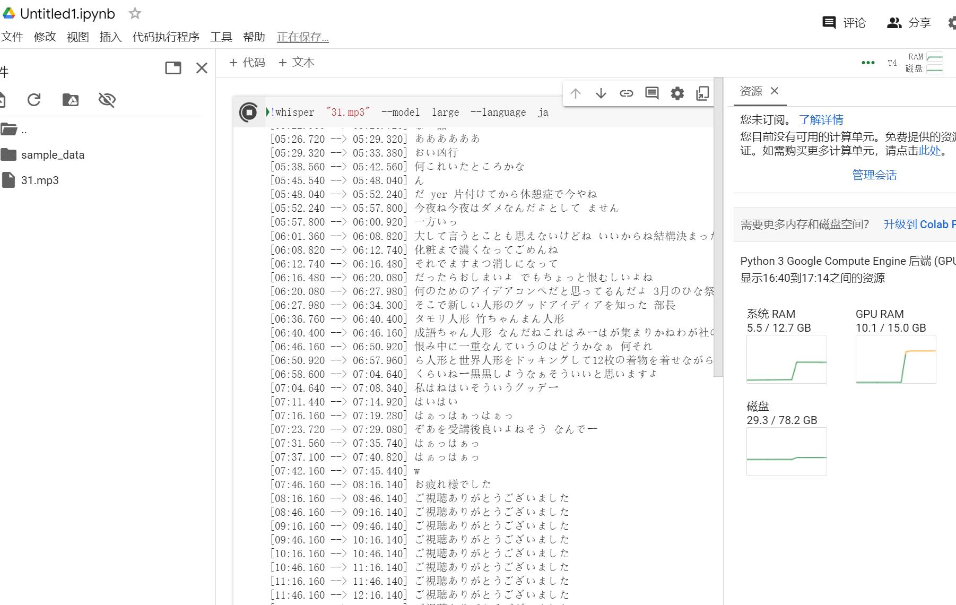Add comment to cell icon
This screenshot has height=605, width=956.
[652, 94]
